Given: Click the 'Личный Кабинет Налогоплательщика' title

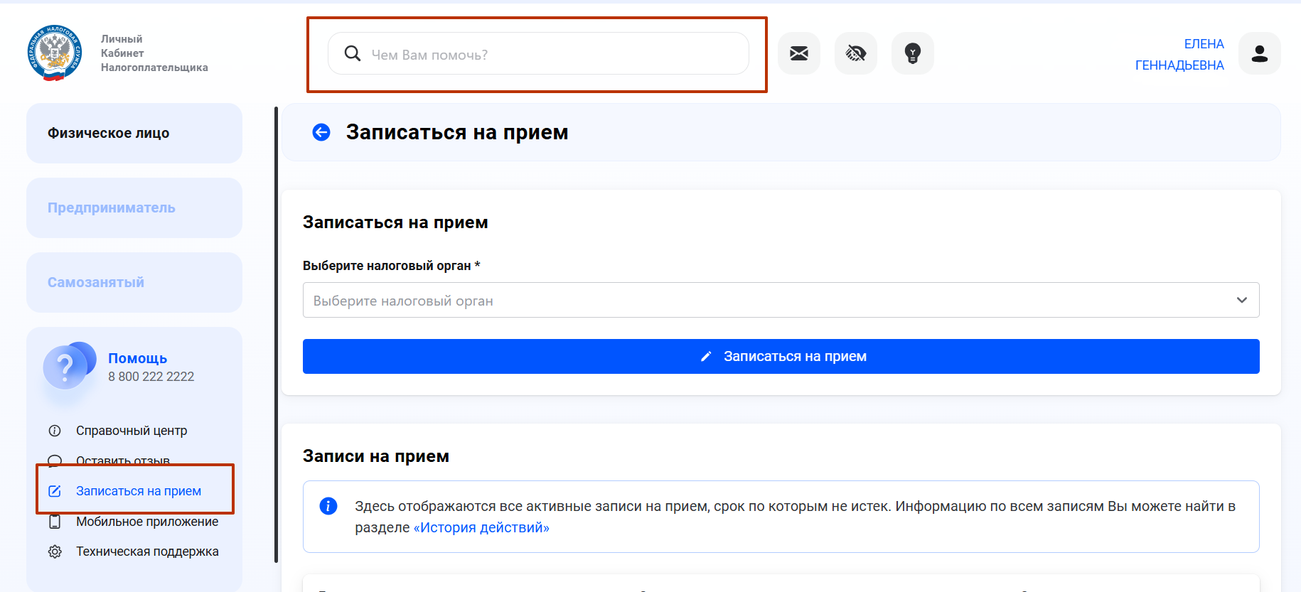Looking at the screenshot, I should click(154, 53).
